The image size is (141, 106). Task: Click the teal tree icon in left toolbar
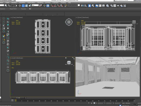(8, 25)
